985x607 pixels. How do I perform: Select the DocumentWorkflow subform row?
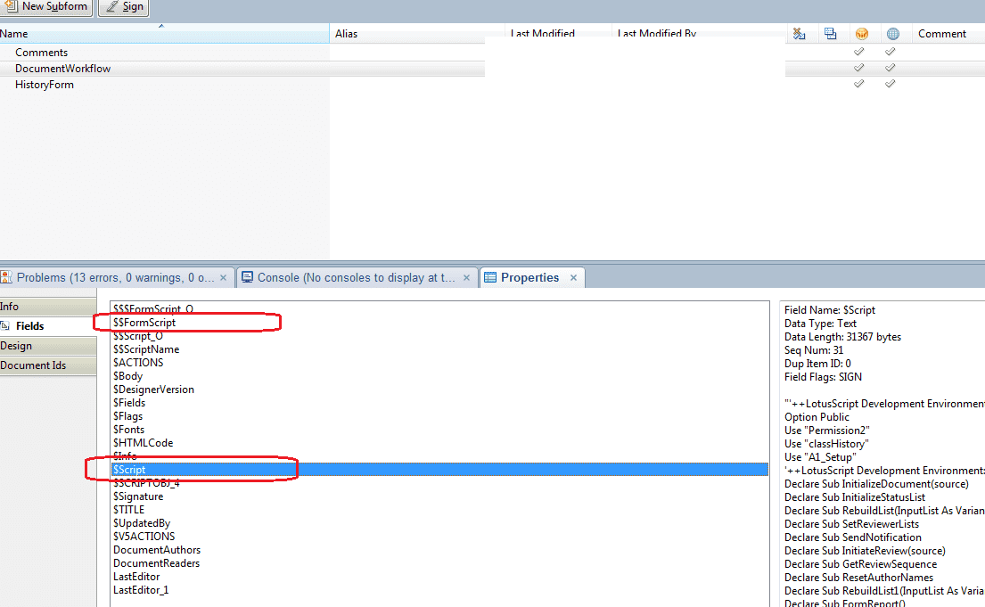pos(62,69)
